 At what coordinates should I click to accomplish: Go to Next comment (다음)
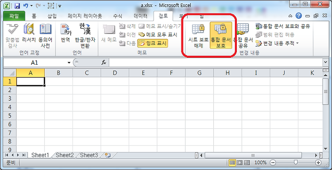(127, 43)
